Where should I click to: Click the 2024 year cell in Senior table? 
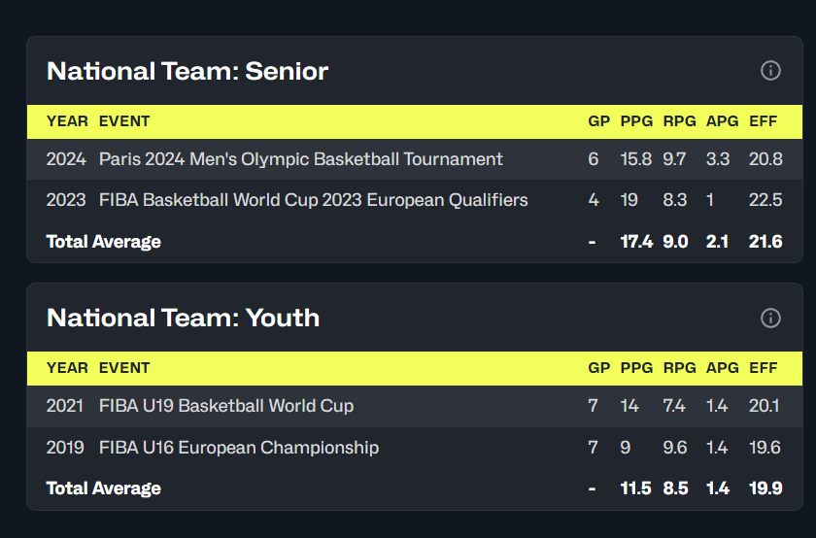pos(66,159)
